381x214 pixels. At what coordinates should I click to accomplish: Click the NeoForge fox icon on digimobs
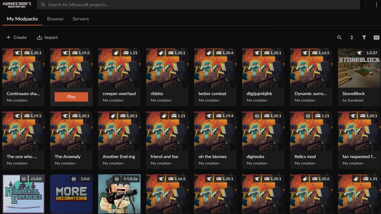coord(257,116)
